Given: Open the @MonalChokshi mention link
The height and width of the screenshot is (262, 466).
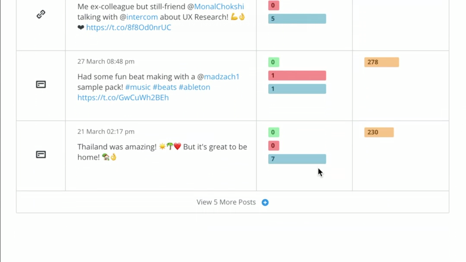Looking at the screenshot, I should (x=219, y=6).
